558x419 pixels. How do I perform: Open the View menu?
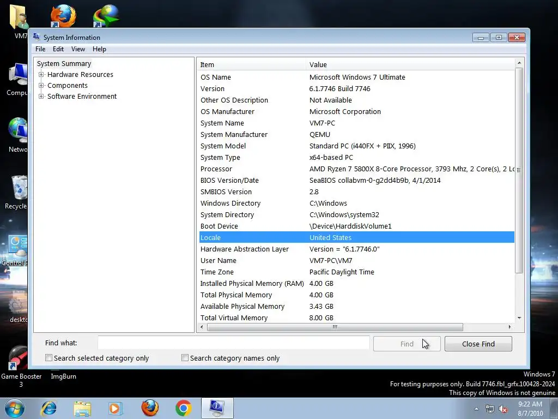[x=78, y=49]
